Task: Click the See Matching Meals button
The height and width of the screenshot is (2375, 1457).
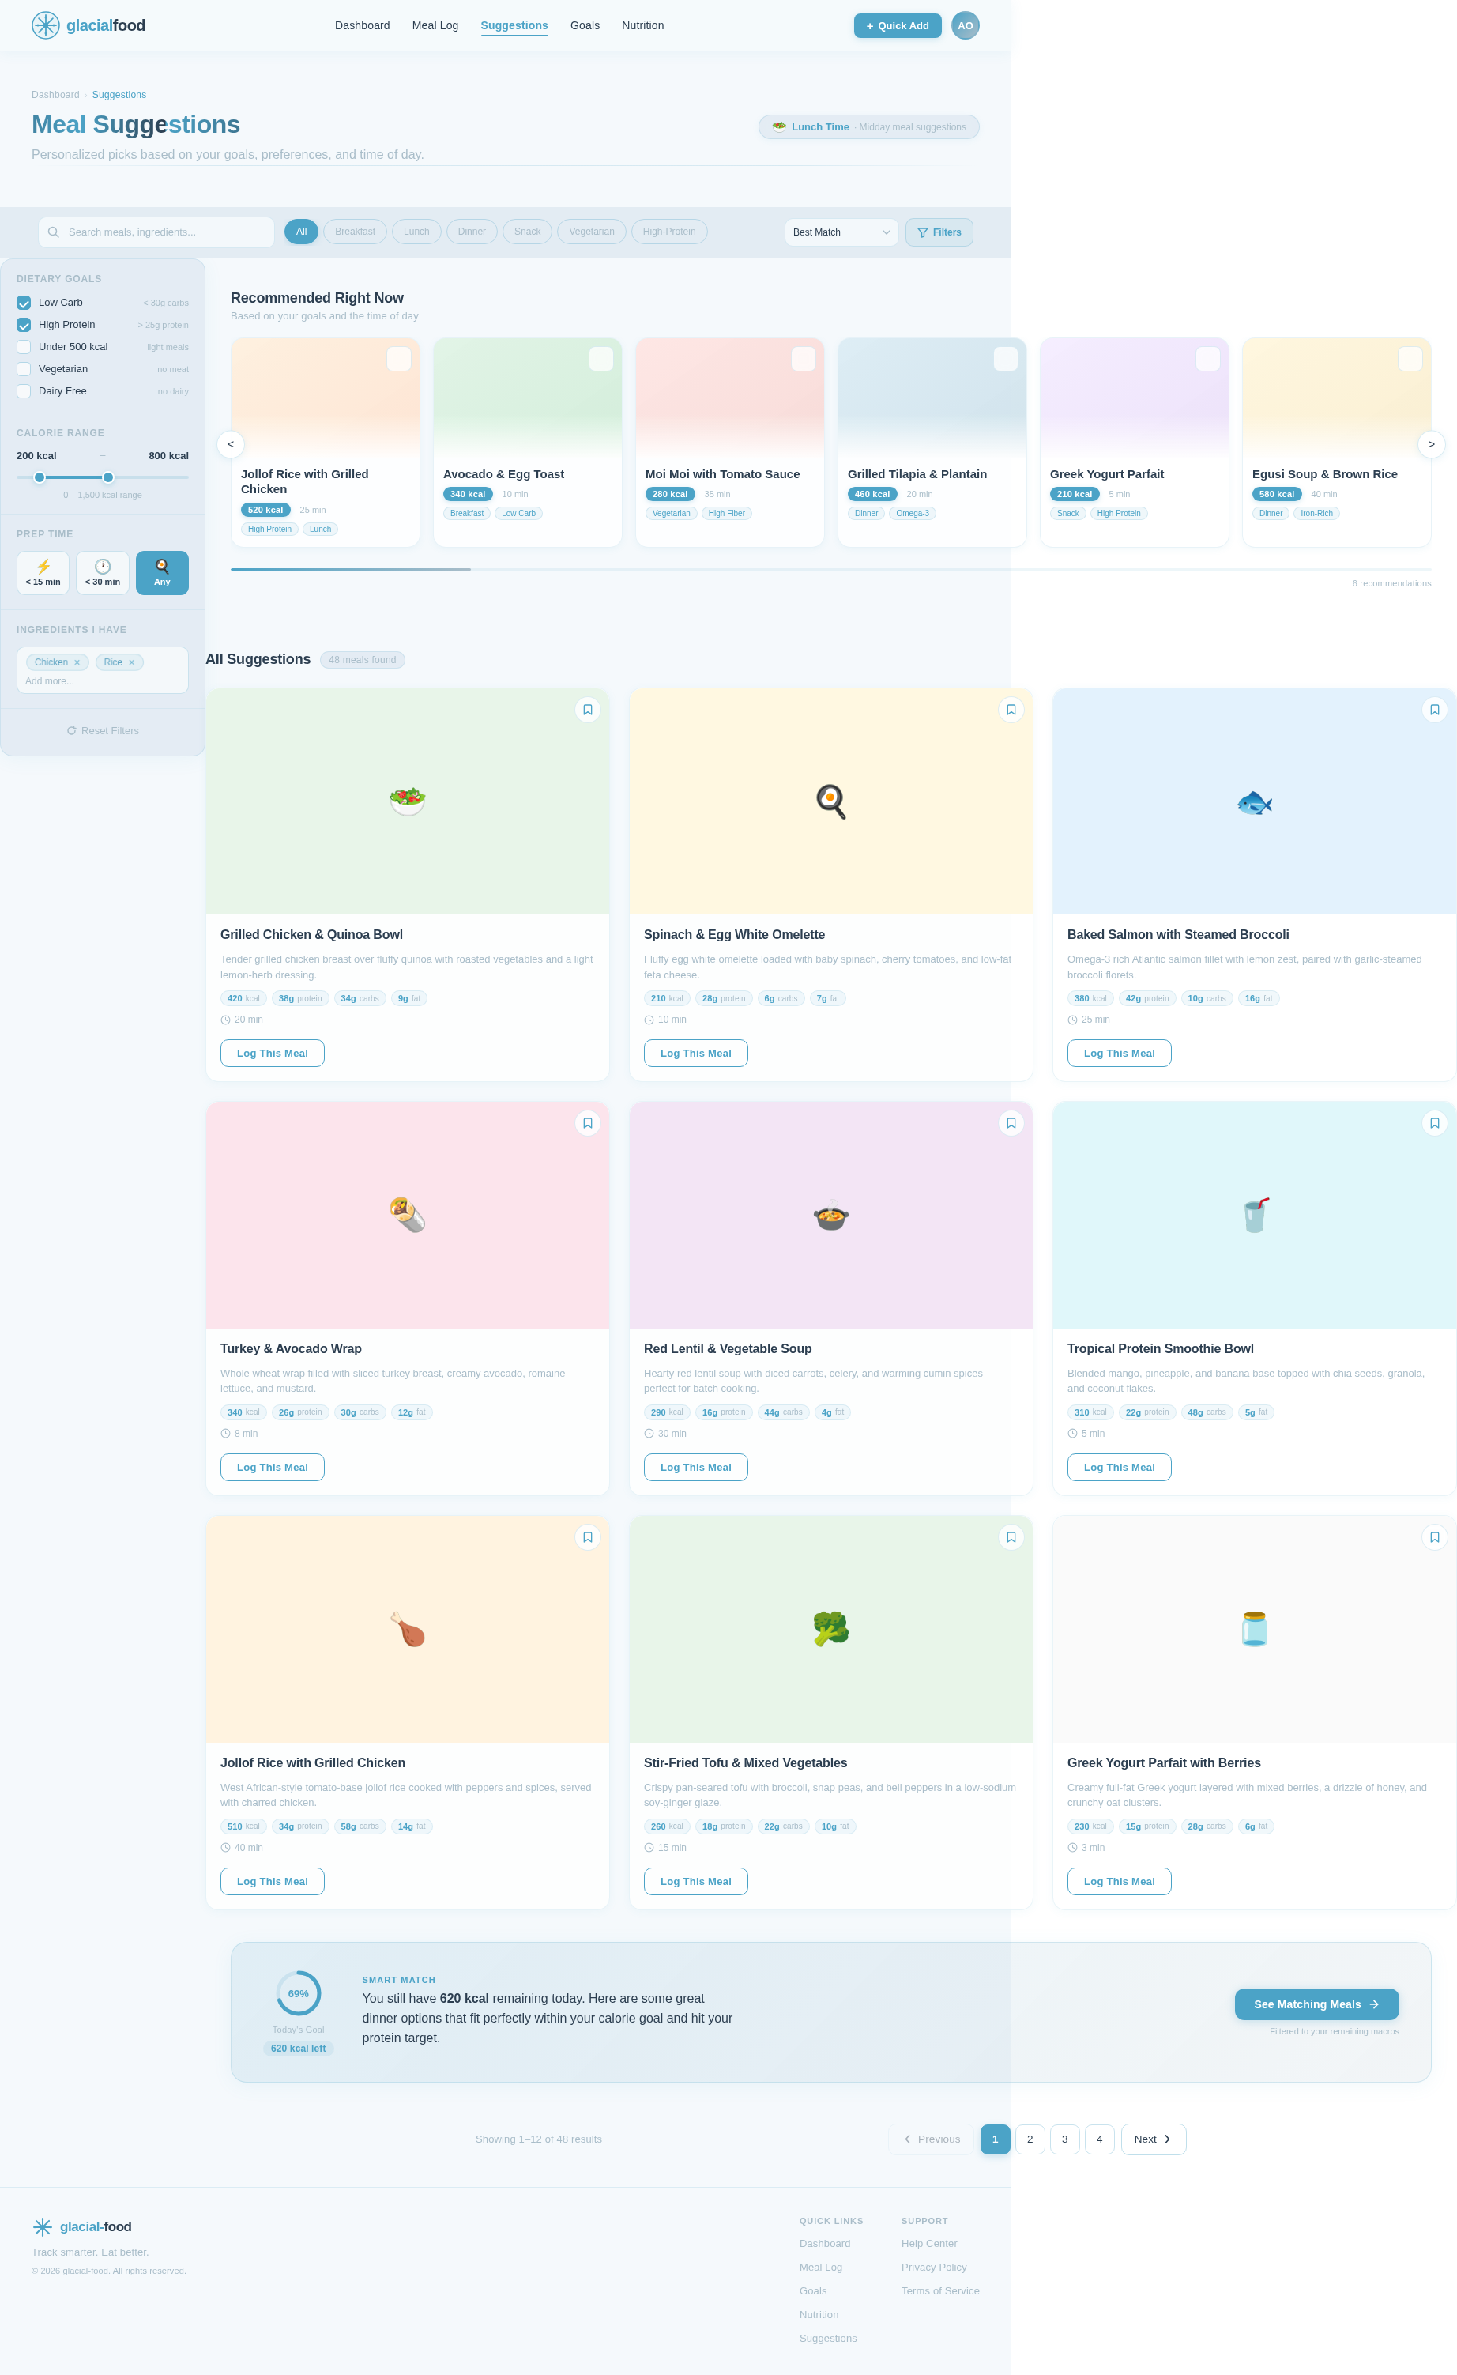Action: (x=1316, y=2004)
